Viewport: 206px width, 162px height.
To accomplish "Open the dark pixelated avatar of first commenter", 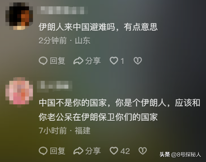I will 19,16.
